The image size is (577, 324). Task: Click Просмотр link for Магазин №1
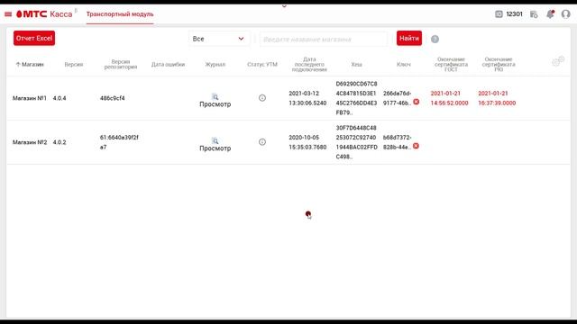[x=215, y=104]
